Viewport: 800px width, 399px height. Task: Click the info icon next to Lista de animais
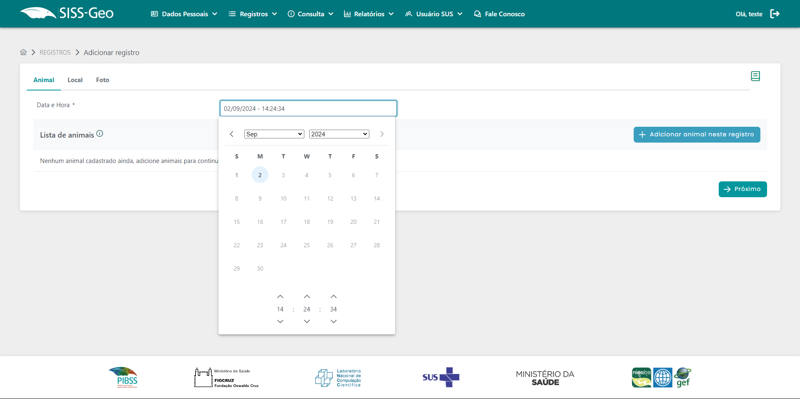point(100,133)
